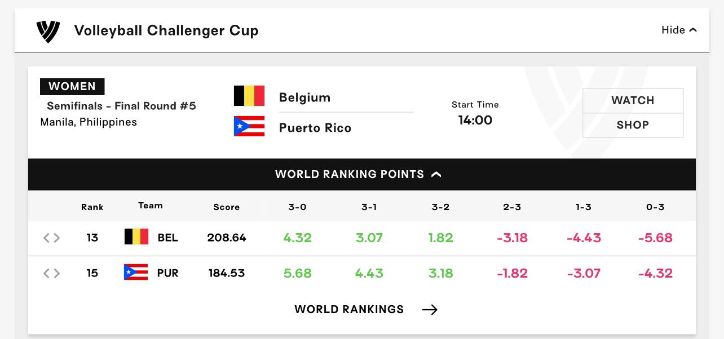
Task: Collapse the section with Hide
Action: 679,30
